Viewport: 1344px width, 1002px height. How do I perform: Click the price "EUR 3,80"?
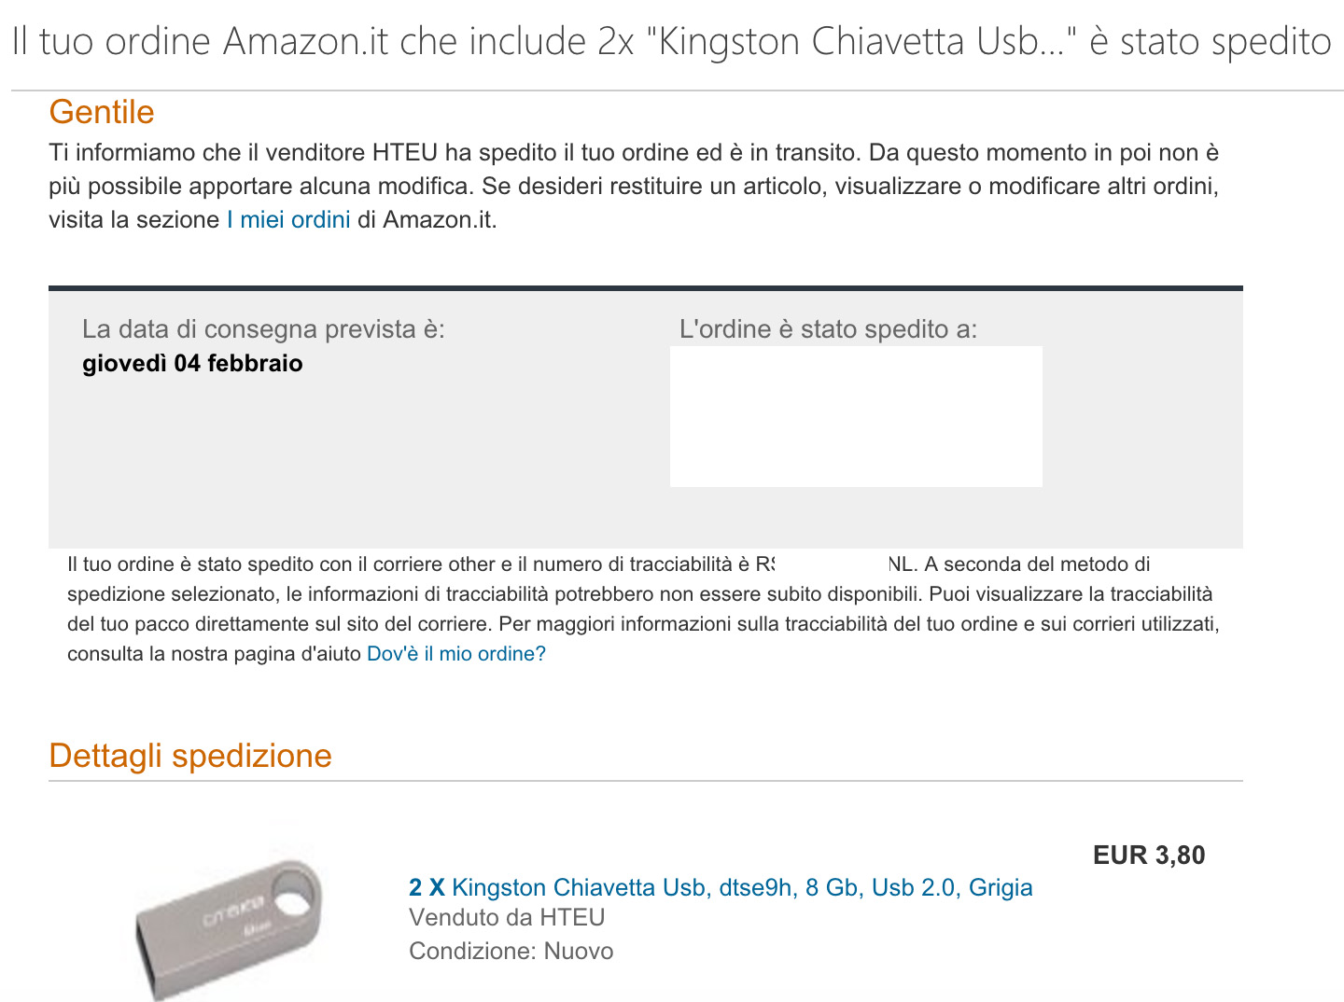click(1148, 856)
